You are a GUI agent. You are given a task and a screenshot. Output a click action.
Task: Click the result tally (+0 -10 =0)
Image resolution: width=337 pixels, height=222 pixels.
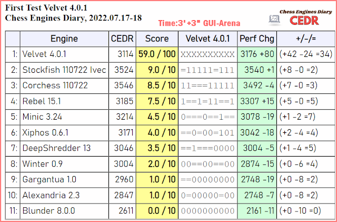300,211
